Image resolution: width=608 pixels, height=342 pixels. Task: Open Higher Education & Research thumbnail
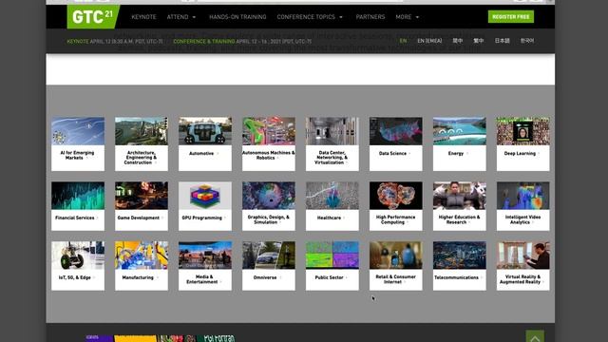[460, 196]
